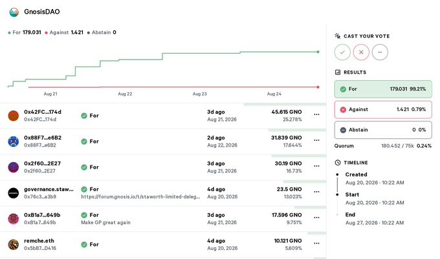Click the Timeline clock icon

pyautogui.click(x=338, y=163)
